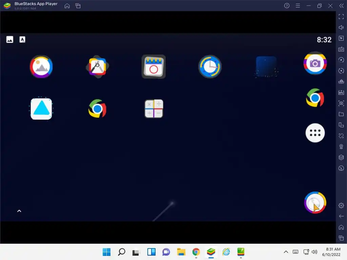Launch the Camera app
This screenshot has width=347, height=260.
(315, 63)
